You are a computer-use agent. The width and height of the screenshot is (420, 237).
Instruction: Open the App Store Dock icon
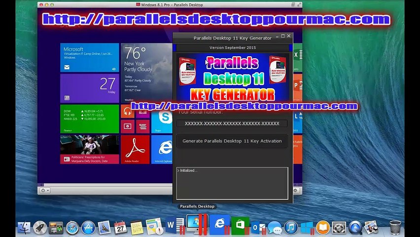(88, 228)
